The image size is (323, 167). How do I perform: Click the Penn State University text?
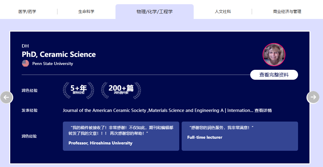[x=53, y=63]
